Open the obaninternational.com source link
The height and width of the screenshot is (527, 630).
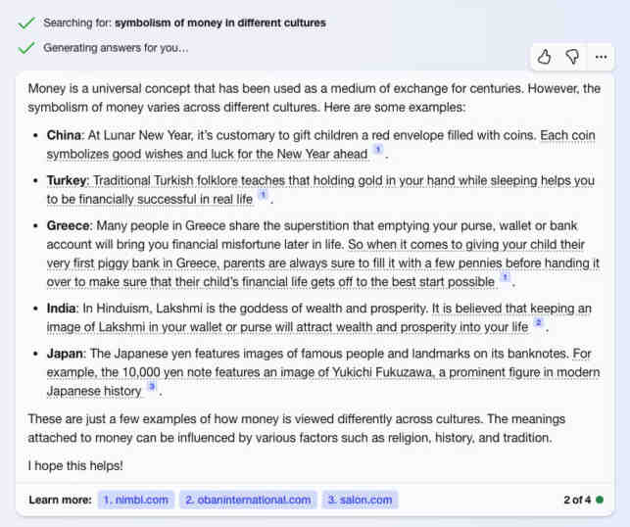point(248,500)
